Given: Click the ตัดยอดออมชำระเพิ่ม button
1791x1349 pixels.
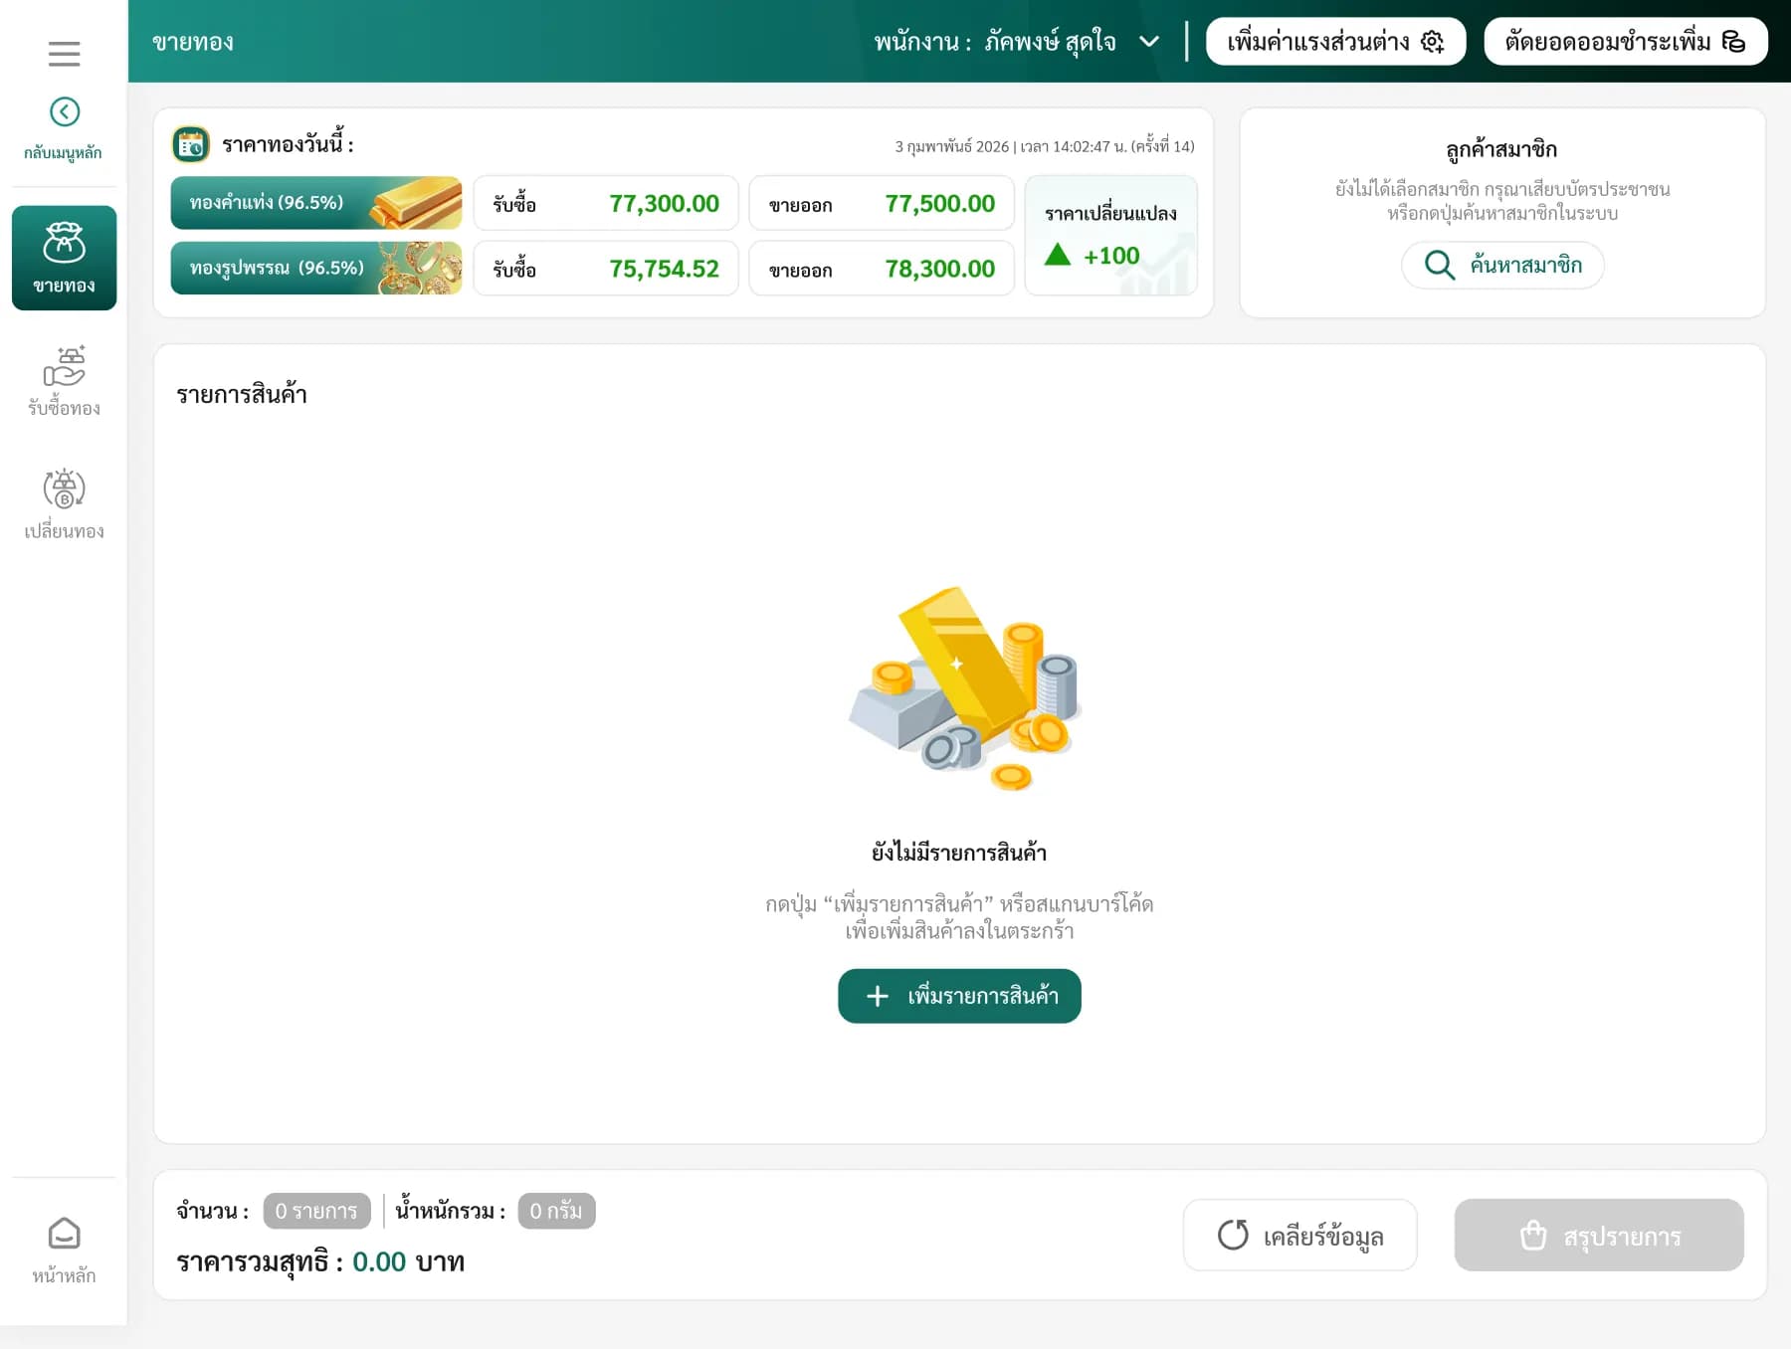Looking at the screenshot, I should click(1625, 42).
